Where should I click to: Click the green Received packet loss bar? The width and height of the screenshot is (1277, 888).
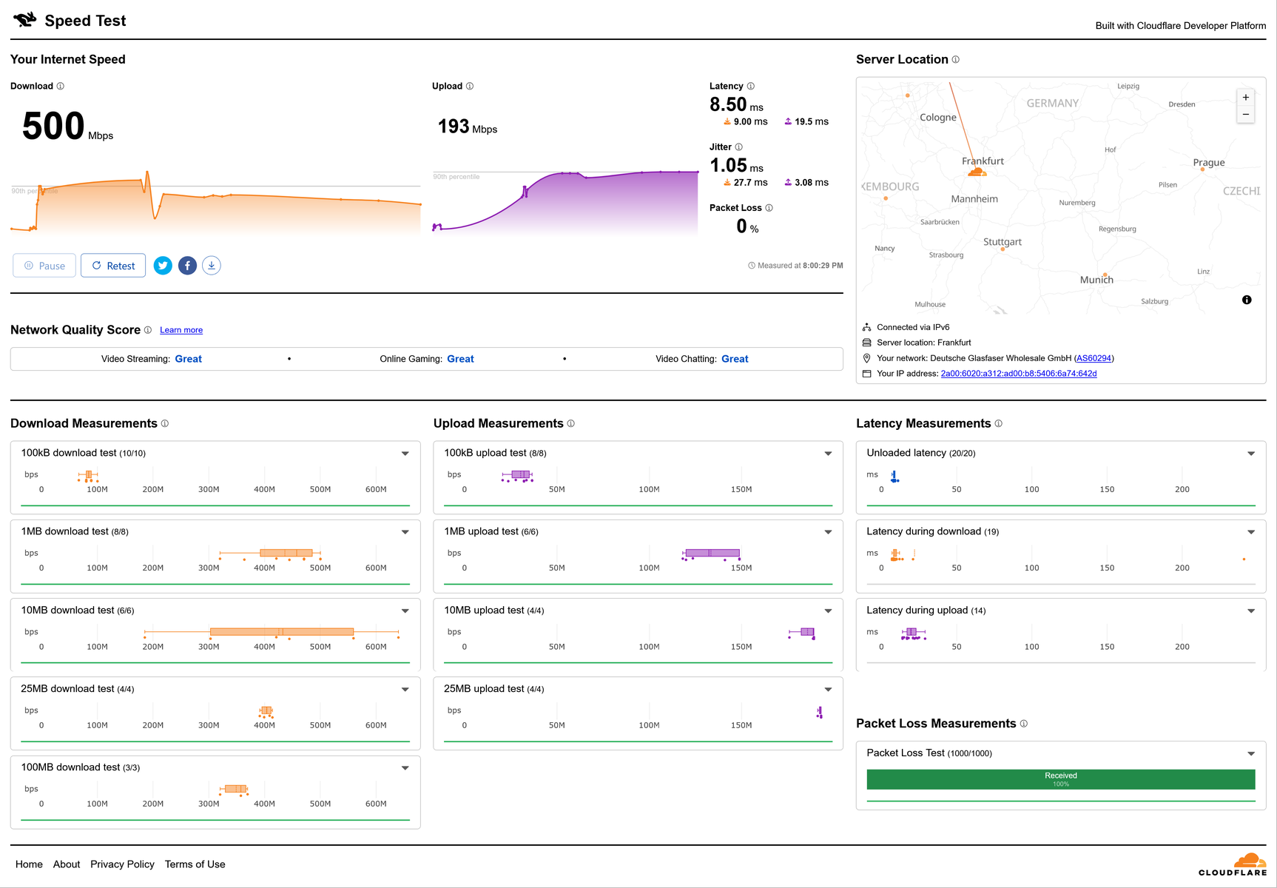click(1061, 779)
